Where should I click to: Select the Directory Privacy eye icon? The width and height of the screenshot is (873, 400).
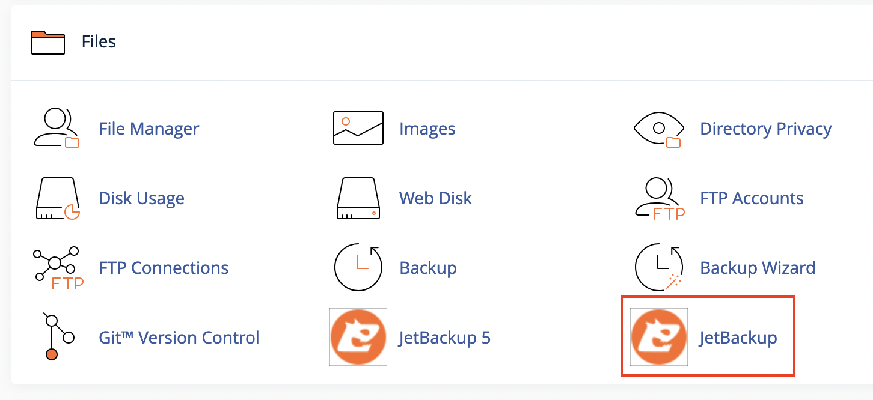pos(658,129)
